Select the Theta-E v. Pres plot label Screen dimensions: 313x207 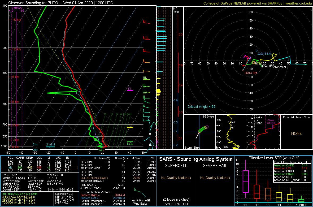pyautogui.click(x=232, y=125)
